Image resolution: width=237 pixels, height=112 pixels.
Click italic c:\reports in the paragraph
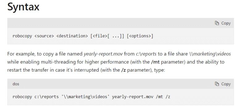146,54
